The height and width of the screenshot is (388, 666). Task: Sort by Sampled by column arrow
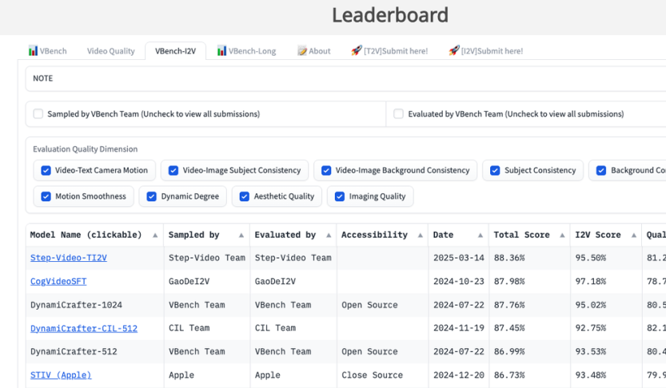tap(241, 236)
